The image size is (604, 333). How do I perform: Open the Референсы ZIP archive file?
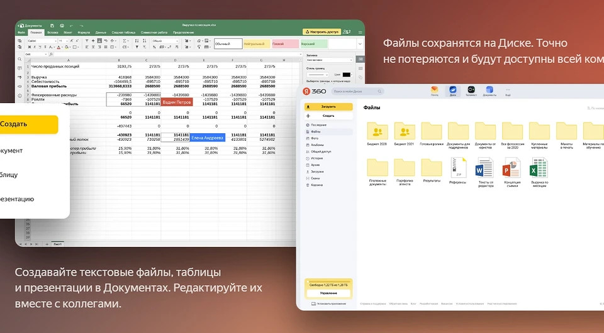click(x=457, y=168)
